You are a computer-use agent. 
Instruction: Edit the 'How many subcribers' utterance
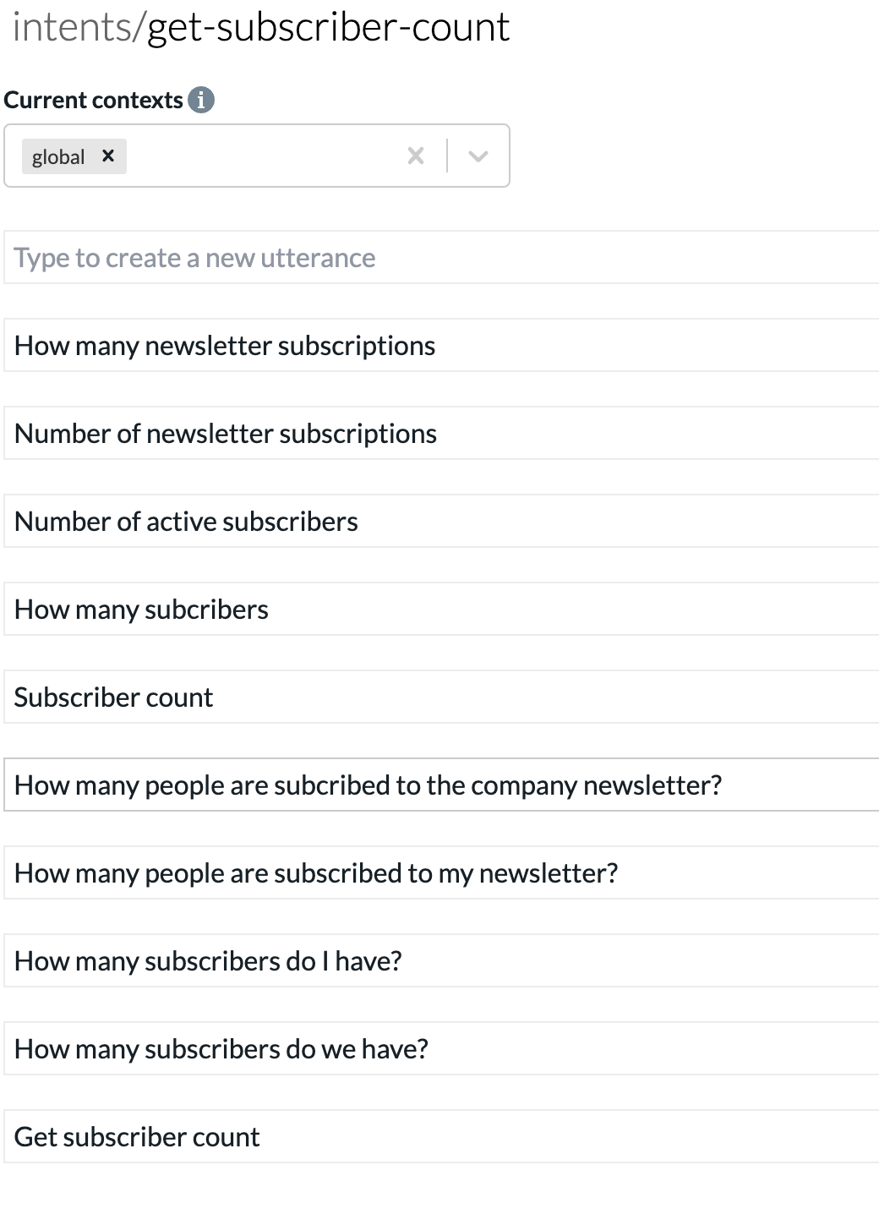pyautogui.click(x=441, y=609)
